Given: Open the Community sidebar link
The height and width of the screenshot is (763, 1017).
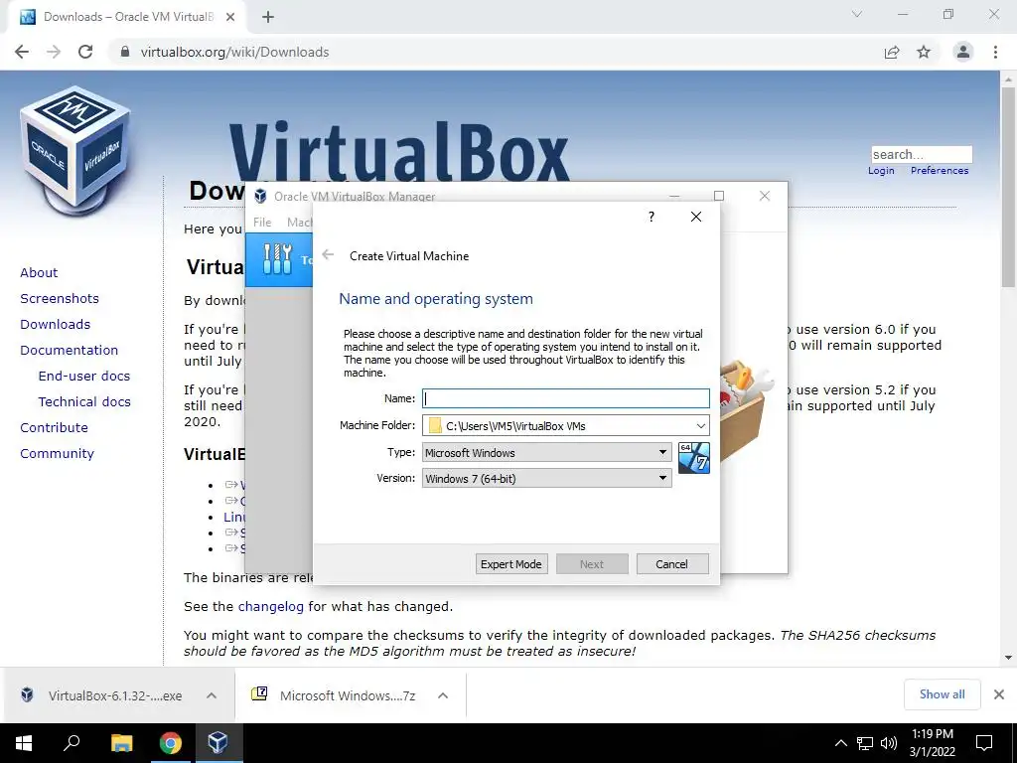Looking at the screenshot, I should pos(57,453).
